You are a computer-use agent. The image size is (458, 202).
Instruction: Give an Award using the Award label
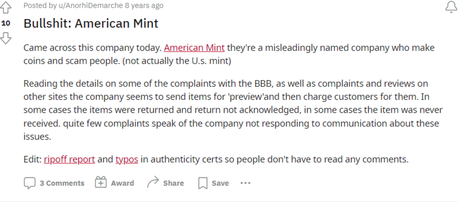pyautogui.click(x=122, y=183)
